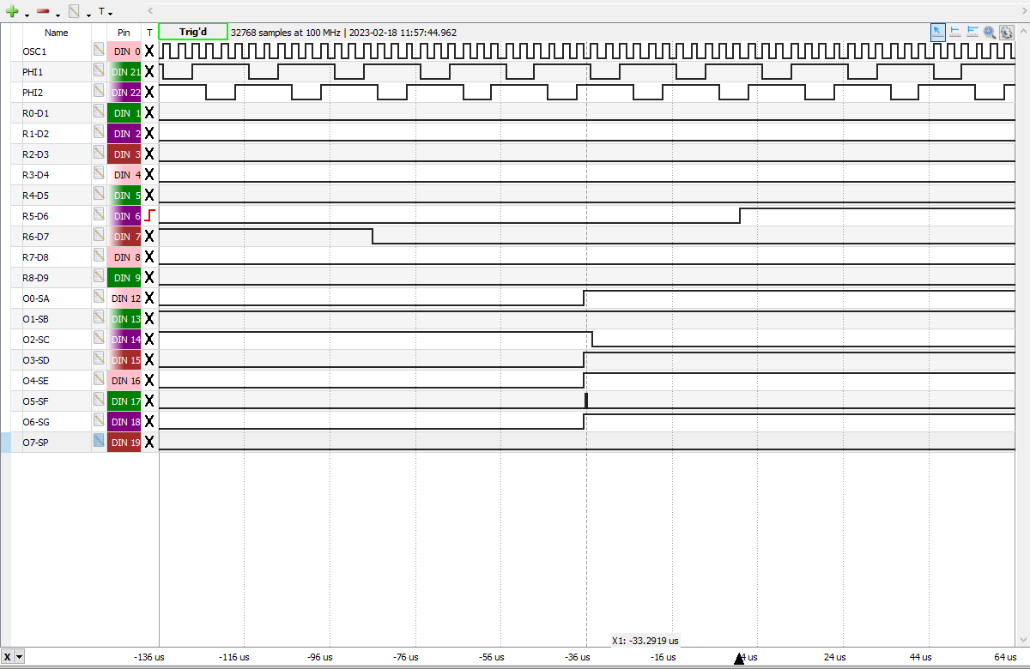Open the gear settings icon above waveforms
The height and width of the screenshot is (669, 1030).
1007,32
